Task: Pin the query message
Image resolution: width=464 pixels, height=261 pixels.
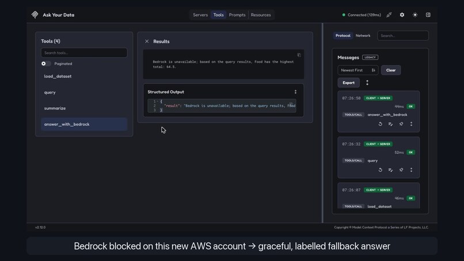Action: 401,170
